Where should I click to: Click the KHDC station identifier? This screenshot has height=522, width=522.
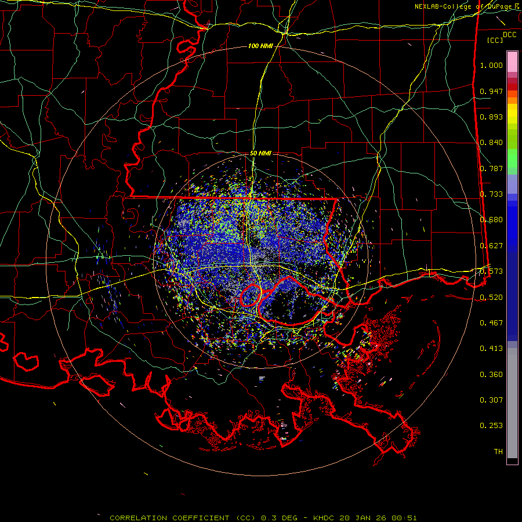(x=325, y=518)
